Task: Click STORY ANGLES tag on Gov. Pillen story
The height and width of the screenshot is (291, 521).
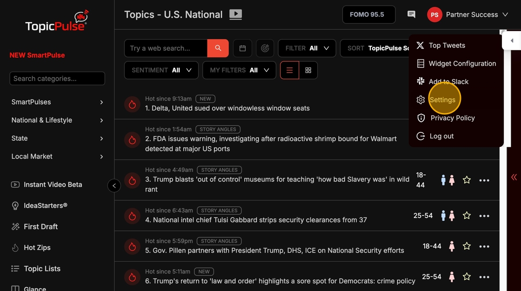Action: (x=219, y=241)
